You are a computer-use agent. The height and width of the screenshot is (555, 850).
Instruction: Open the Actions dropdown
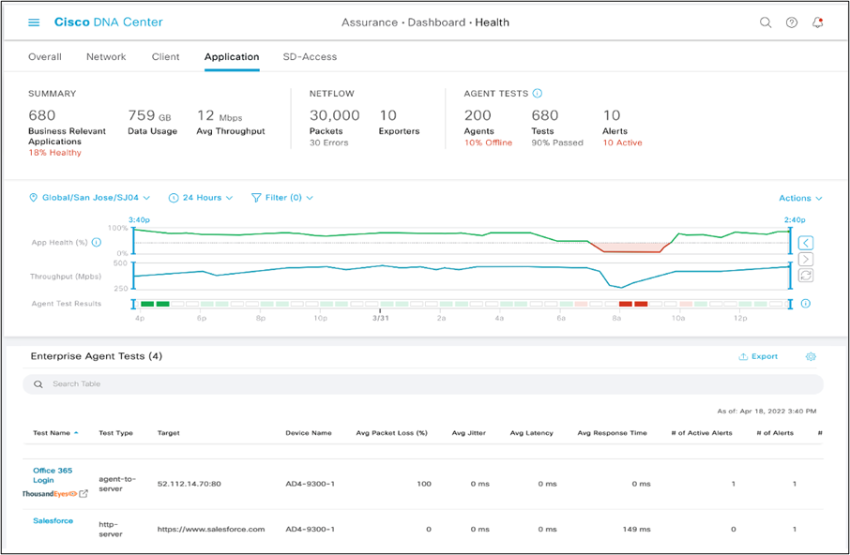click(x=798, y=198)
